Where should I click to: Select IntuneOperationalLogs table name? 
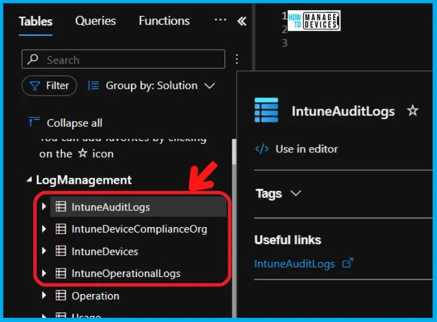[126, 273]
